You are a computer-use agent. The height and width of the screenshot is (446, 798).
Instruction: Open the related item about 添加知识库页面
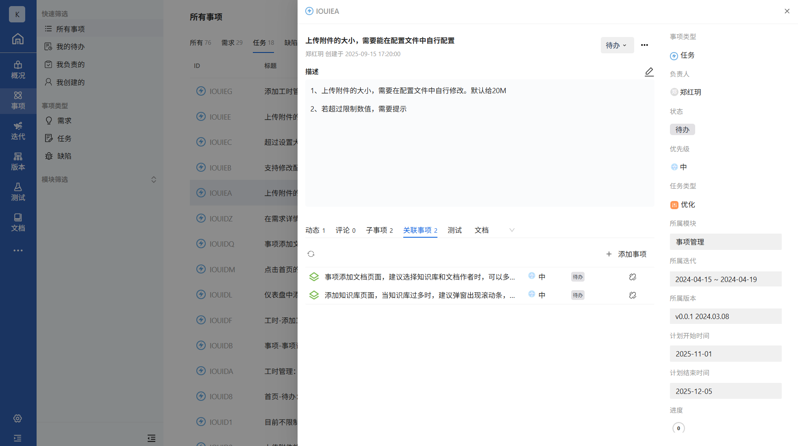point(419,295)
